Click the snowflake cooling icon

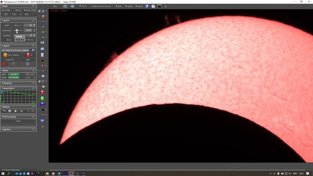coord(43,76)
